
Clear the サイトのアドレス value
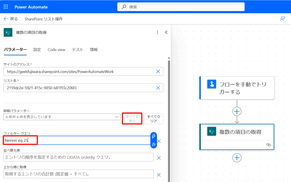(x=158, y=71)
